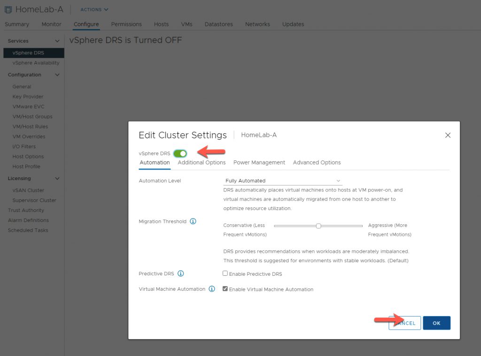This screenshot has width=481, height=356.
Task: Show Migration Threshold info tooltip
Action: point(193,221)
